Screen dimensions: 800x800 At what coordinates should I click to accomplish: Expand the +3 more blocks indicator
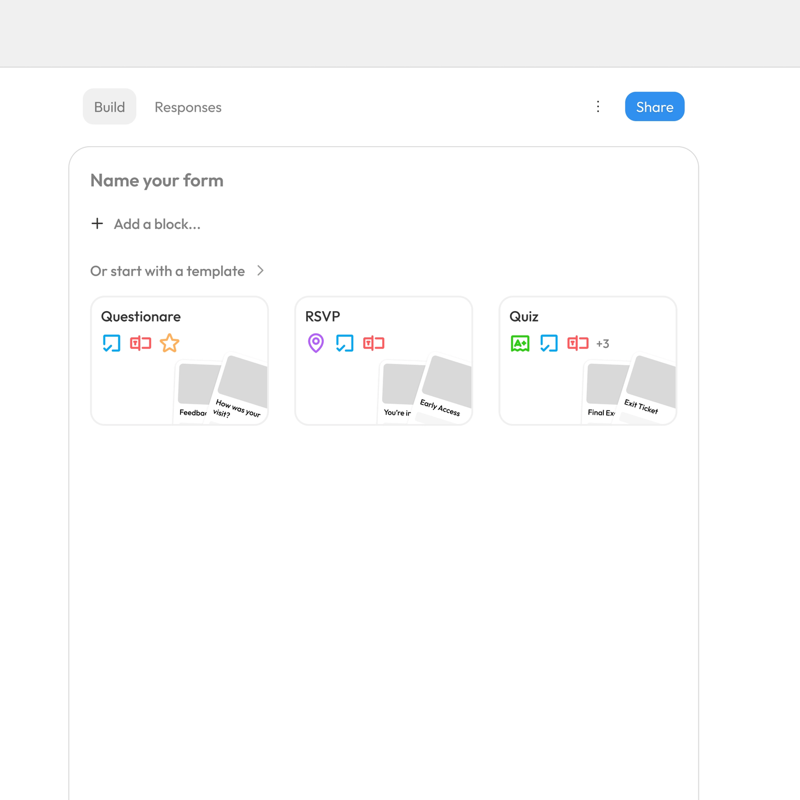603,344
